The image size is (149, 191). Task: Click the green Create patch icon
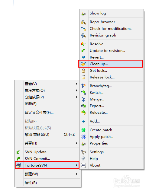click(83, 130)
